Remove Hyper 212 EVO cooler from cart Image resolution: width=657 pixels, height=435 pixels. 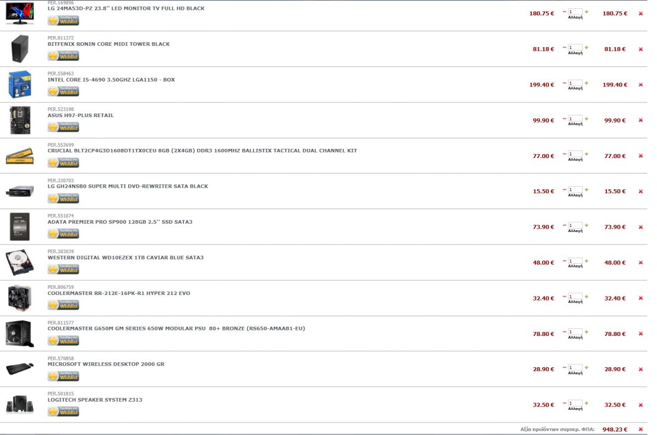pyautogui.click(x=641, y=298)
